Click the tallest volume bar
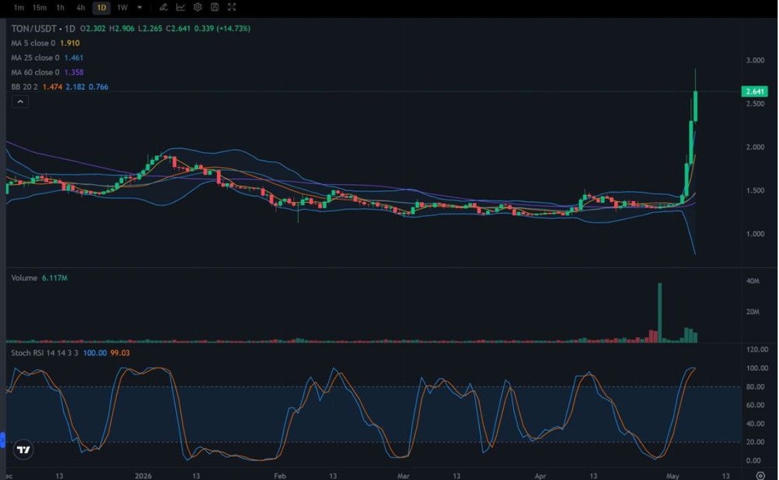779x480 pixels. click(x=660, y=312)
